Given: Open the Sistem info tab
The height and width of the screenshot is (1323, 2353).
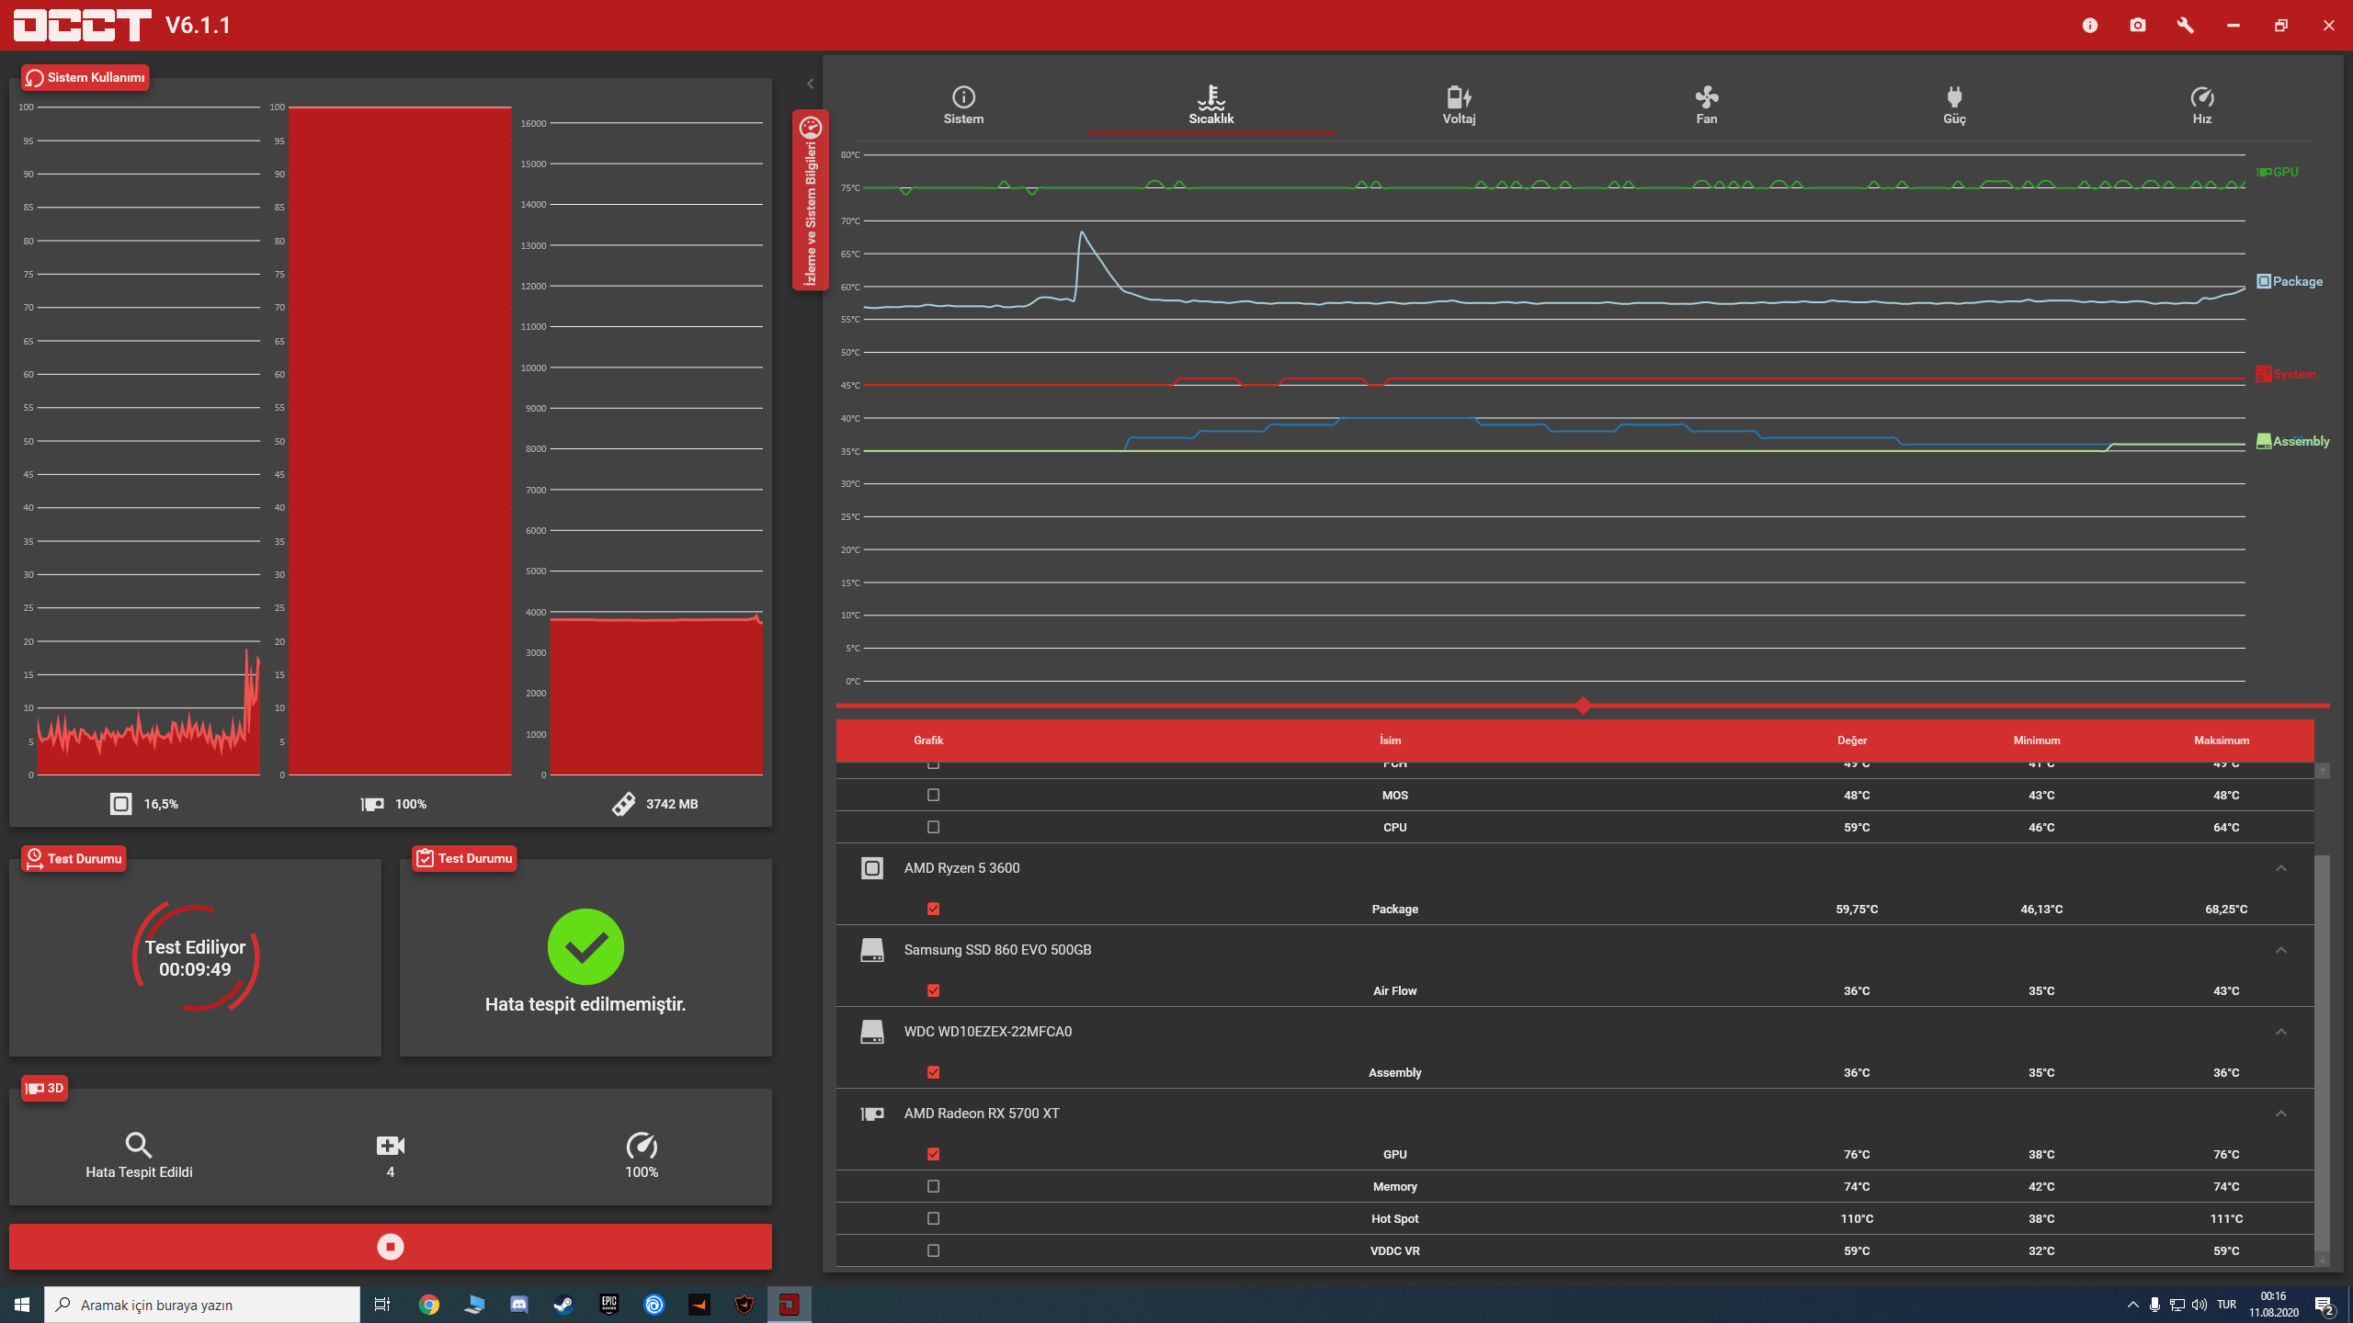Looking at the screenshot, I should 963,105.
